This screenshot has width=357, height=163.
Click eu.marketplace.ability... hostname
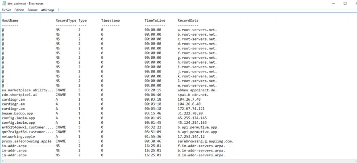tap(28, 90)
